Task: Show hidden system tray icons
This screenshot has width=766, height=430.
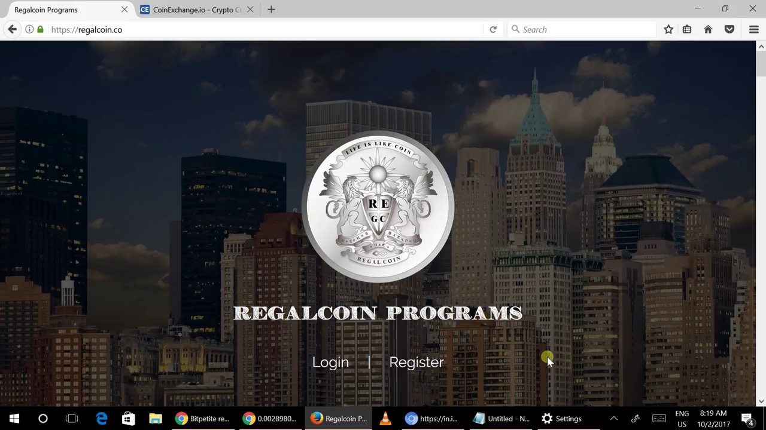Action: tap(613, 419)
